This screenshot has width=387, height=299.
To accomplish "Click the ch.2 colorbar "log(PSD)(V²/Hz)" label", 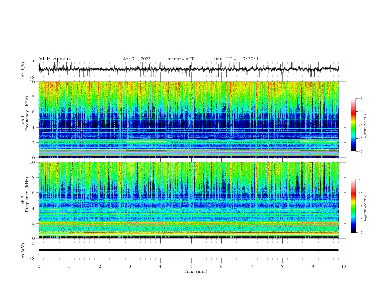I will point(366,208).
